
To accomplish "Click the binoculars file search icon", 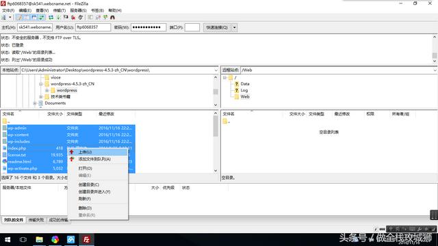I will (112, 17).
